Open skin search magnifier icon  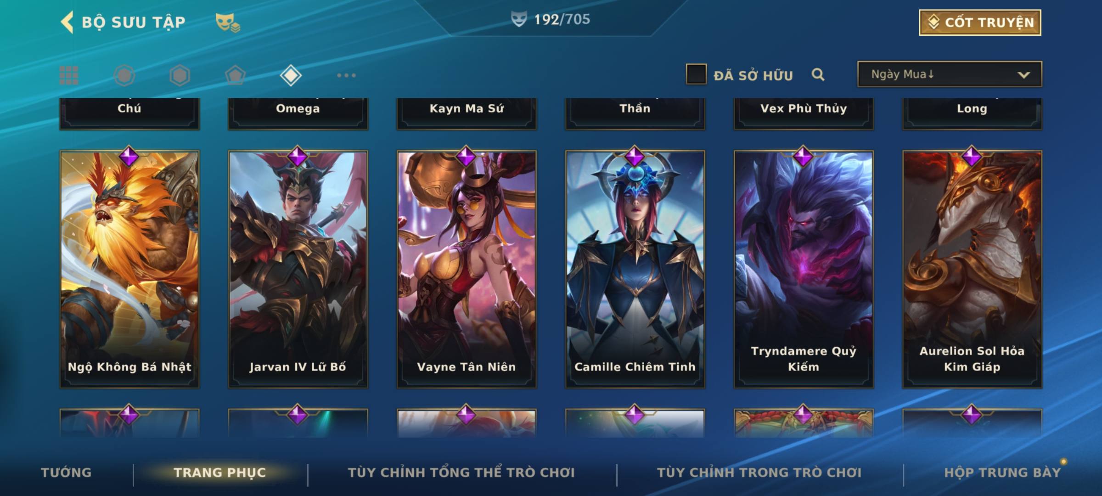818,74
